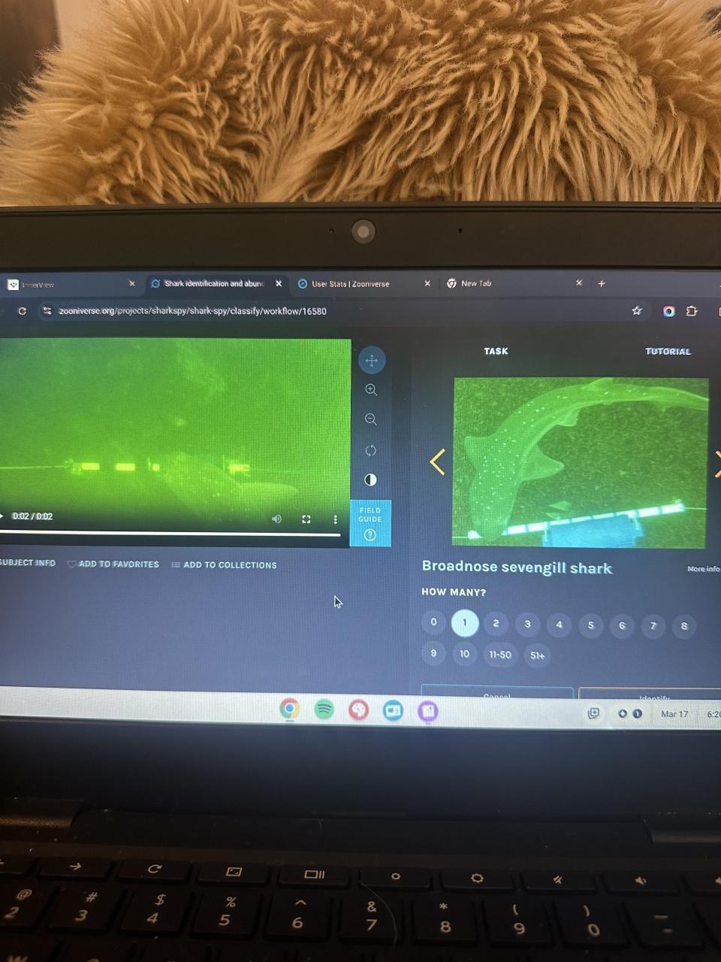Select 51+ for how many
This screenshot has width=721, height=962.
pos(538,655)
